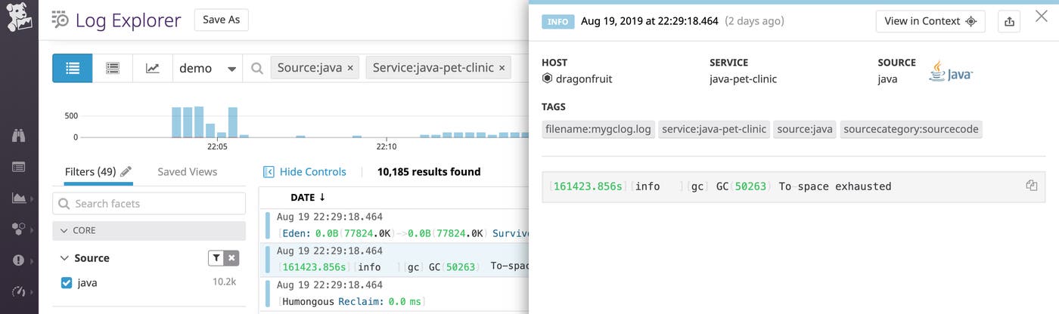The image size is (1059, 314).
Task: Click the INFO status badge
Action: 557,21
